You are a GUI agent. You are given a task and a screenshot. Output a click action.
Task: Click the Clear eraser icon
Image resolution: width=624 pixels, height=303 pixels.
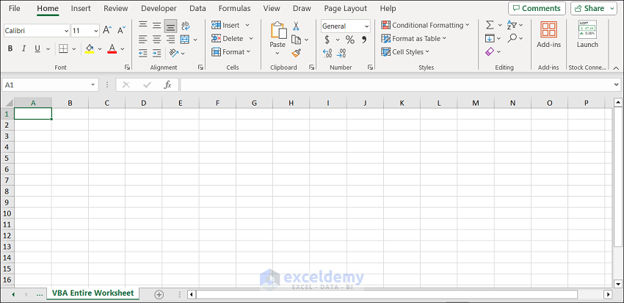coord(490,51)
